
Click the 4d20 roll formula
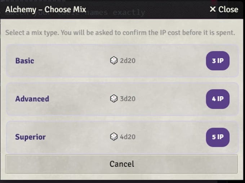point(128,137)
